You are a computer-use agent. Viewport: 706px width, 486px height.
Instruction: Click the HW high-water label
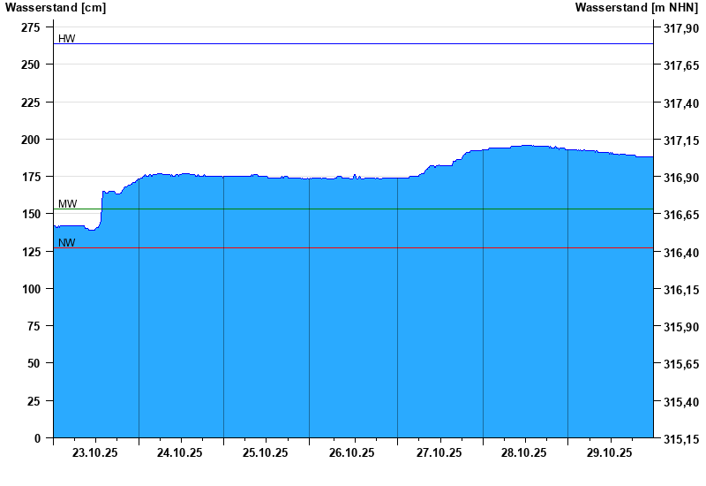66,38
